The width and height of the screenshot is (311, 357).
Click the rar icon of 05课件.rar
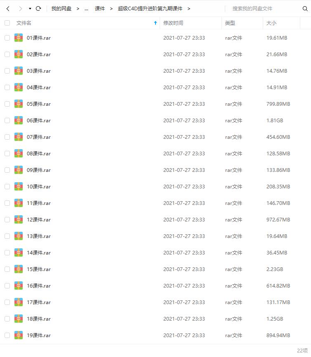(19, 104)
